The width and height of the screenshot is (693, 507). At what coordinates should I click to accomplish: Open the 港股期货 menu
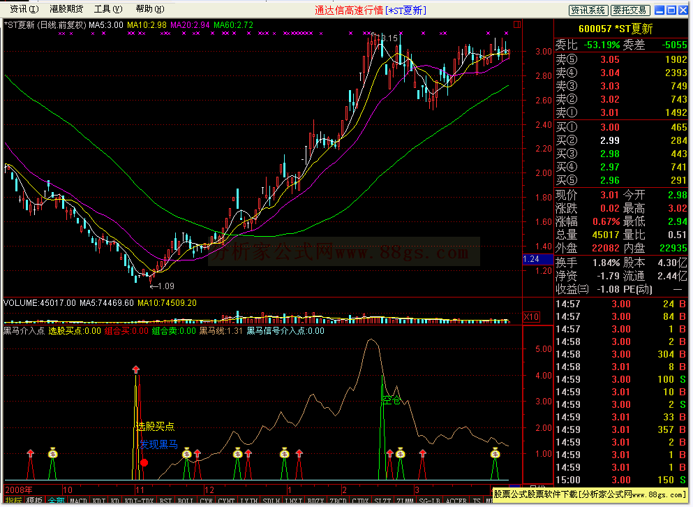(x=66, y=9)
